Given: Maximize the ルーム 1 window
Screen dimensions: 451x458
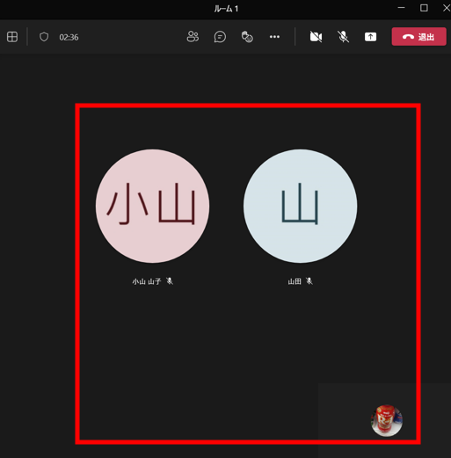Looking at the screenshot, I should (424, 8).
